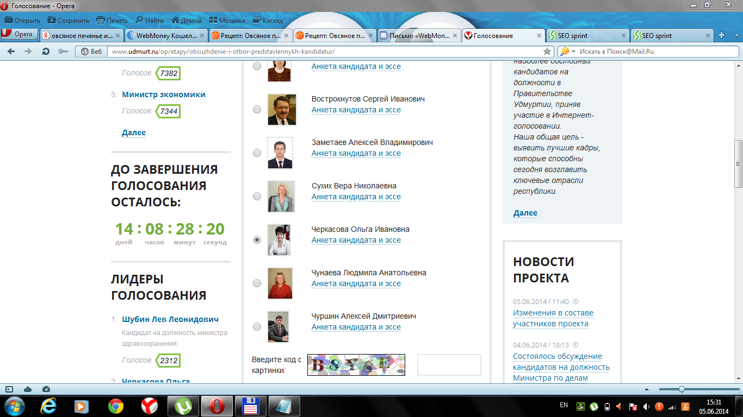
Task: Arrange windows with Каскад
Action: tap(268, 20)
